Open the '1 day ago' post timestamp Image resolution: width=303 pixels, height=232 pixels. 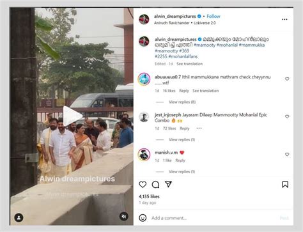coord(148,203)
